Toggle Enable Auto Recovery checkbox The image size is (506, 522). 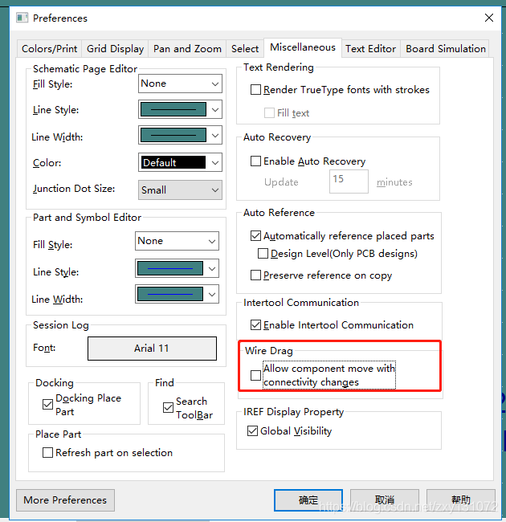[256, 161]
